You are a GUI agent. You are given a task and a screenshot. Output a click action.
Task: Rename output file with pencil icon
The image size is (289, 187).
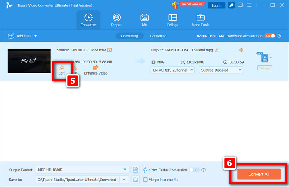(217, 50)
